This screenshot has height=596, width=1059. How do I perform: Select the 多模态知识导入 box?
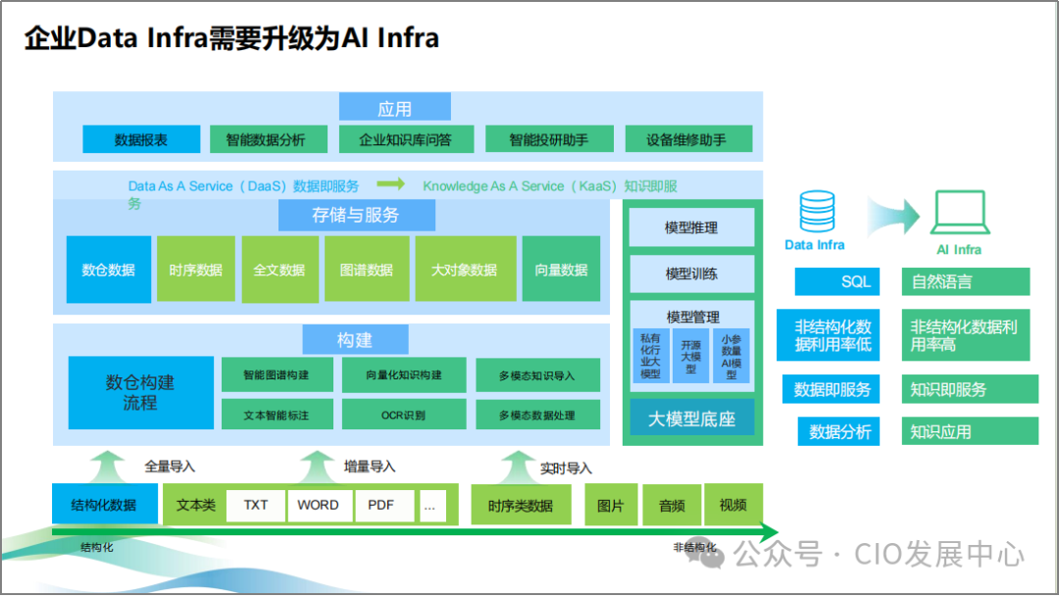pos(537,375)
